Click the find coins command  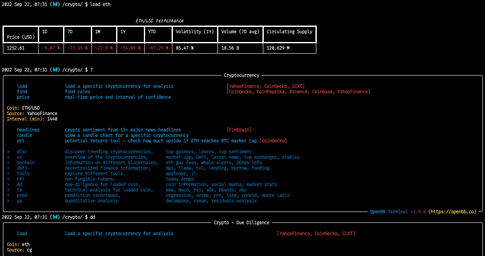tap(22, 91)
